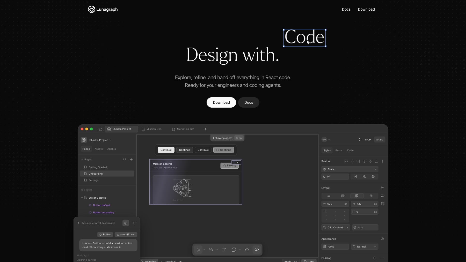Select the Text tool in the canvas toolbar

(x=224, y=250)
